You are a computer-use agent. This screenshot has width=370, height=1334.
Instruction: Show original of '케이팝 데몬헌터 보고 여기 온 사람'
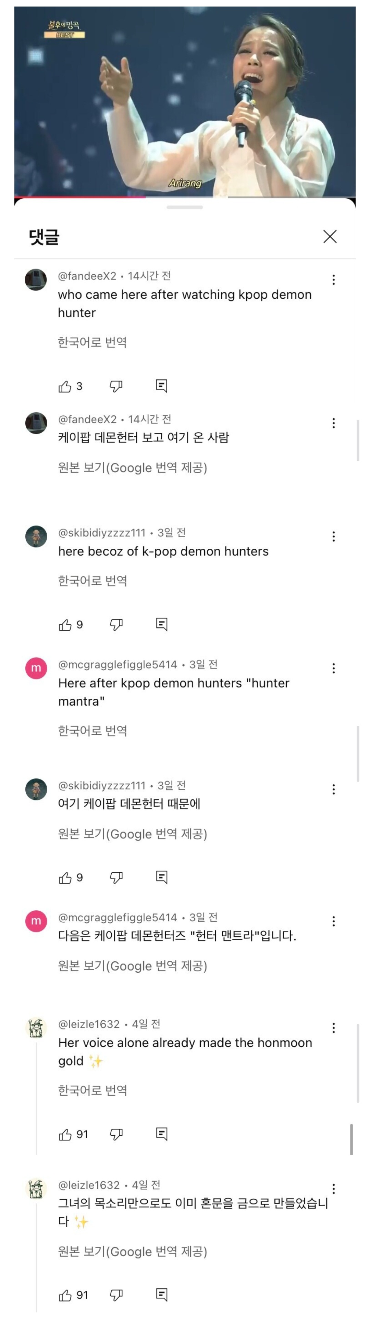tap(132, 467)
